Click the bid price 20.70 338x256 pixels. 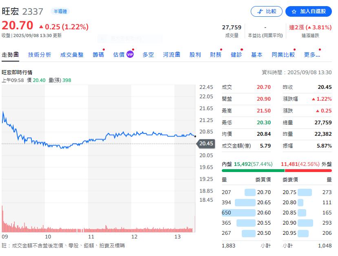[264, 192]
